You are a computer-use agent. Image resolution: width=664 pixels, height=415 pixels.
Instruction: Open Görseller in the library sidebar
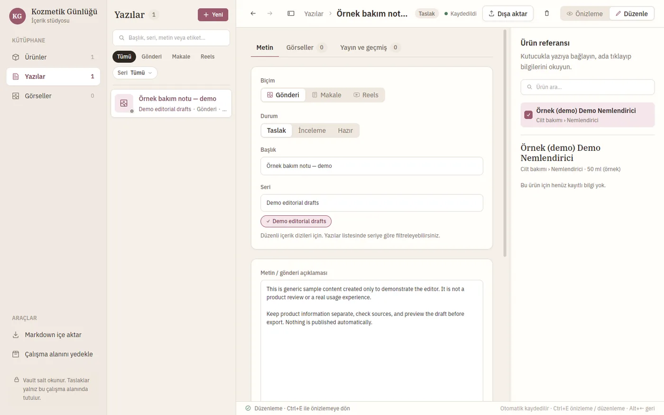click(x=53, y=96)
